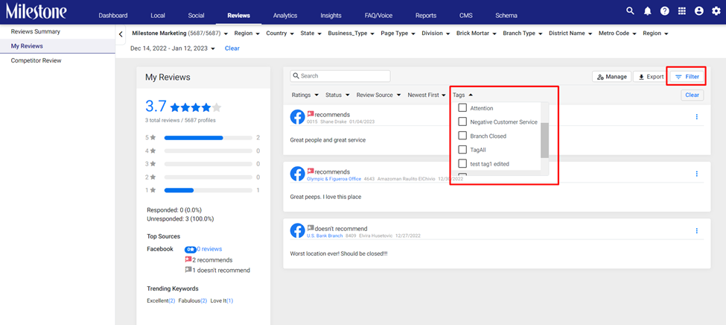Viewport: 726px width, 325px height.
Task: Click the 1 star rating bar
Action: click(x=208, y=190)
